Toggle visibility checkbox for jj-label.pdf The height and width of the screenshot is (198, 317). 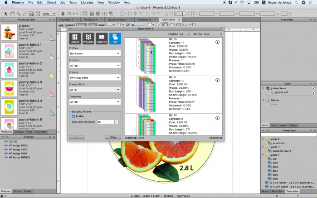tap(313, 92)
